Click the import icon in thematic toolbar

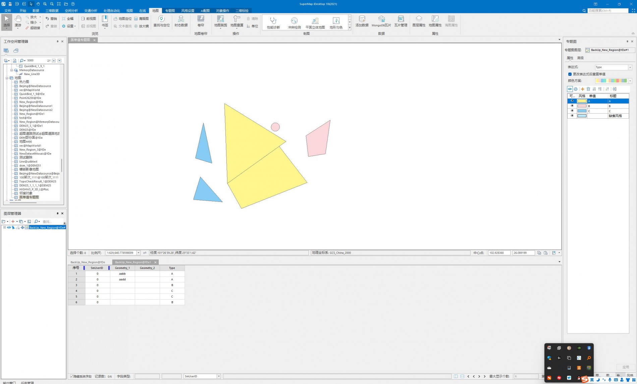point(614,89)
